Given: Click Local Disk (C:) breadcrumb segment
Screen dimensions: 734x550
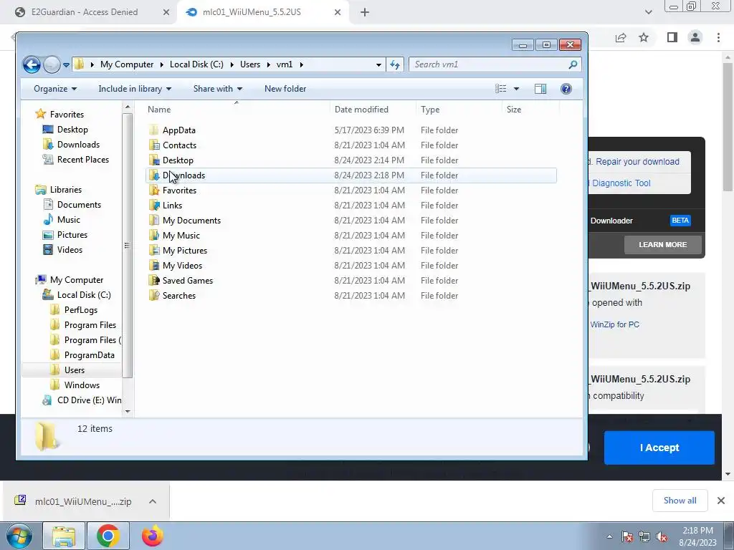Looking at the screenshot, I should [x=196, y=64].
